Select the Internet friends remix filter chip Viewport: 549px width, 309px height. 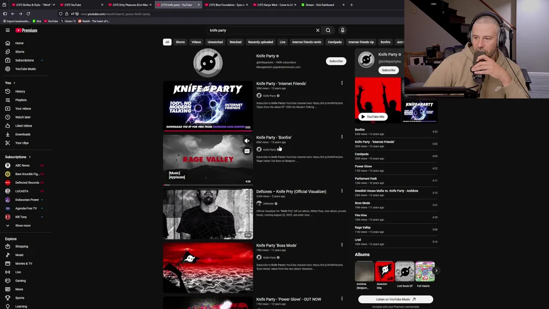307,42
